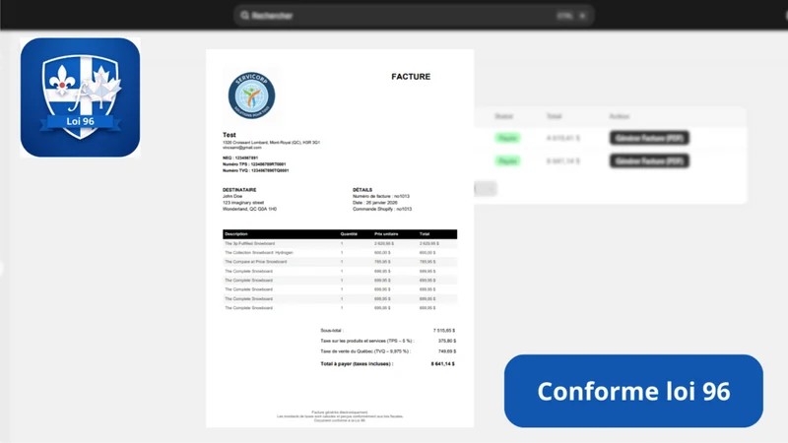
Task: Click the Numéro TPS line on the invoice
Action: (x=254, y=164)
